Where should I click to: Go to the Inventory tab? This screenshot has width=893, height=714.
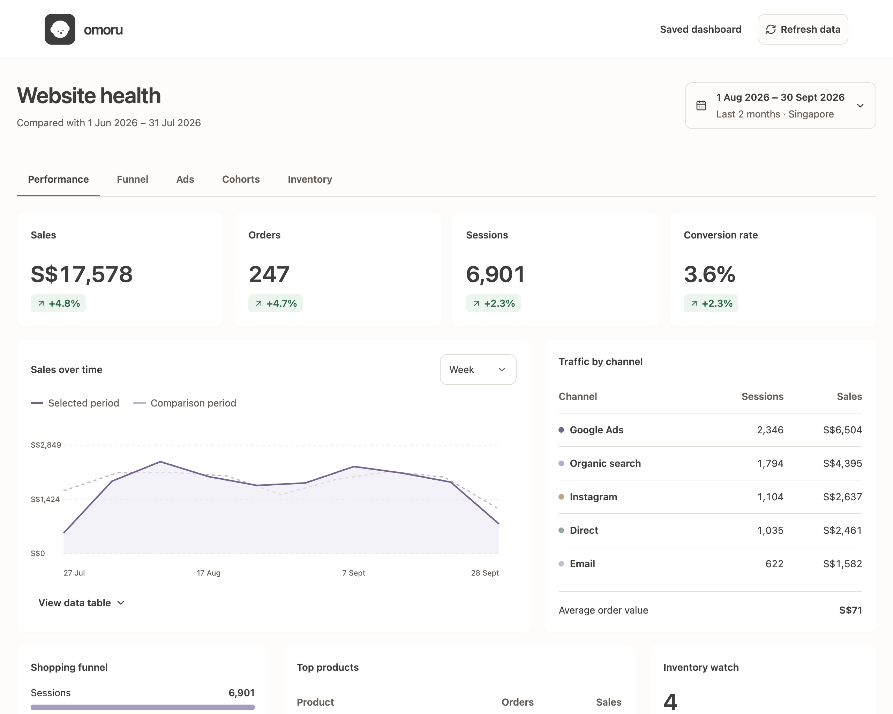tap(310, 179)
